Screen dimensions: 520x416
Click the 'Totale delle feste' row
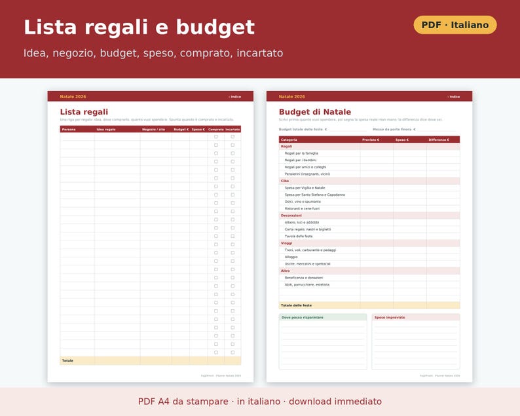tap(369, 305)
